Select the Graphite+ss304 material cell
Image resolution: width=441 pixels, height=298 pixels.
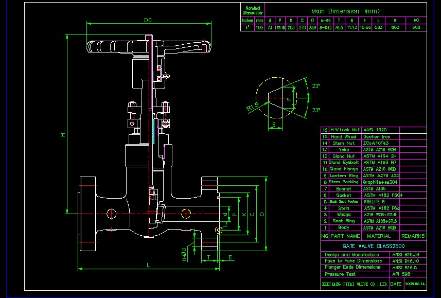coord(380,182)
